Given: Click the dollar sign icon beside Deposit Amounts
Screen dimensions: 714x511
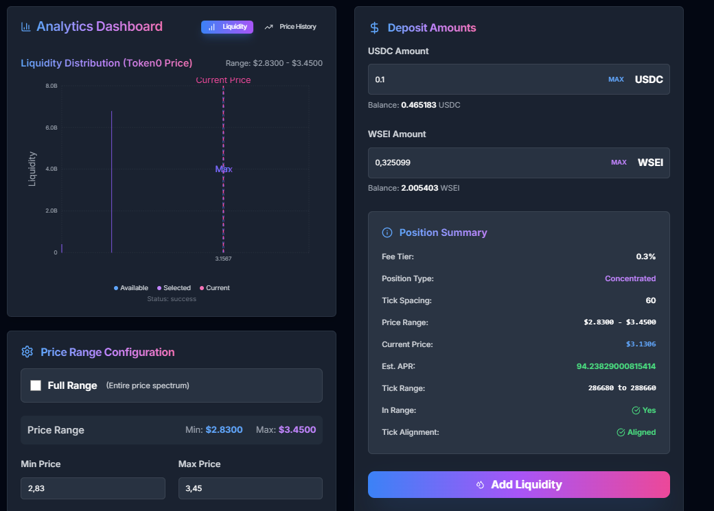Looking at the screenshot, I should click(x=374, y=27).
